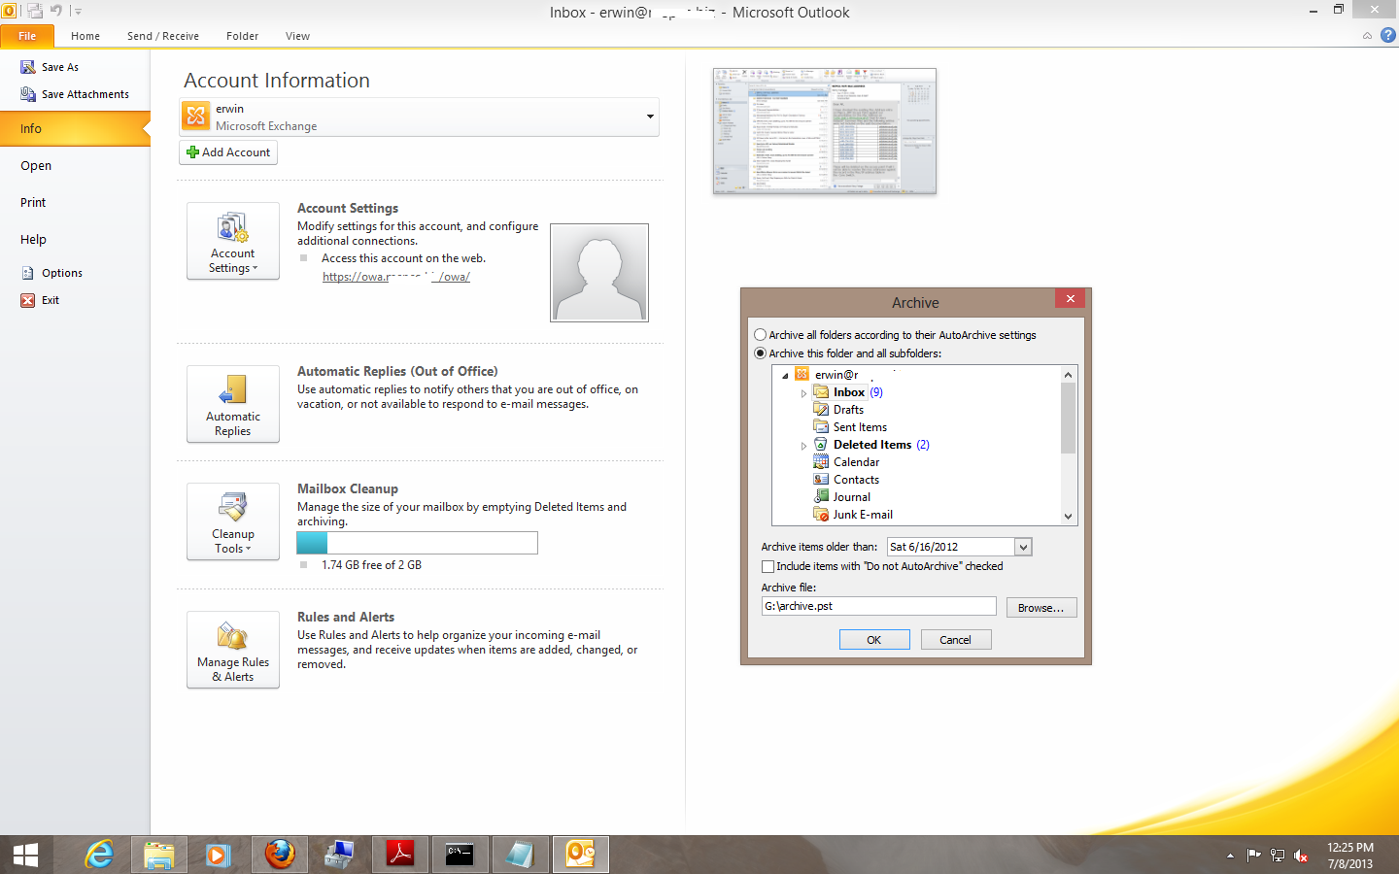The image size is (1399, 874).
Task: Select Info in the backstage sidebar
Action: 75,128
